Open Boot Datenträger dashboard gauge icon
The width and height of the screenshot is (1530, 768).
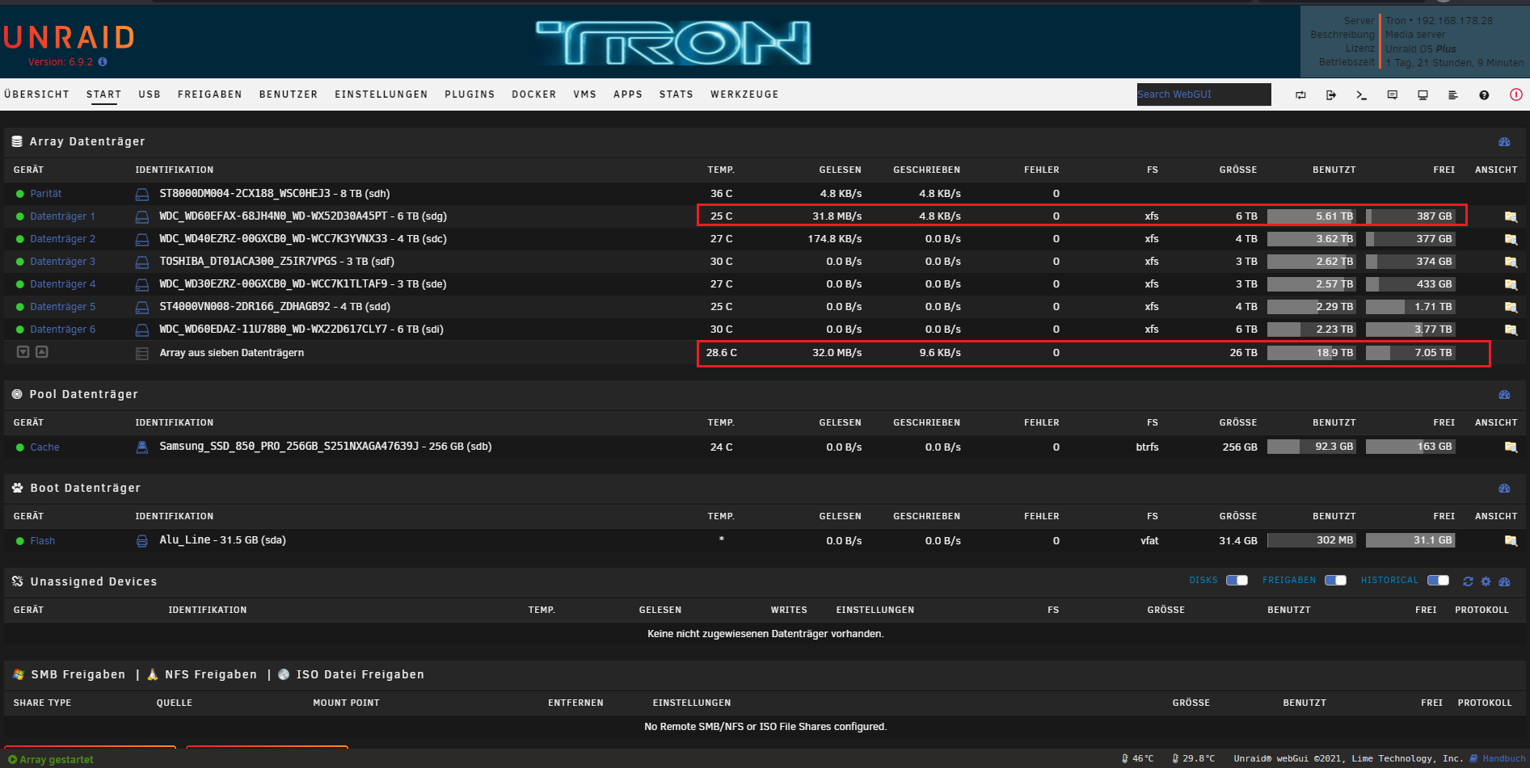pyautogui.click(x=1504, y=489)
